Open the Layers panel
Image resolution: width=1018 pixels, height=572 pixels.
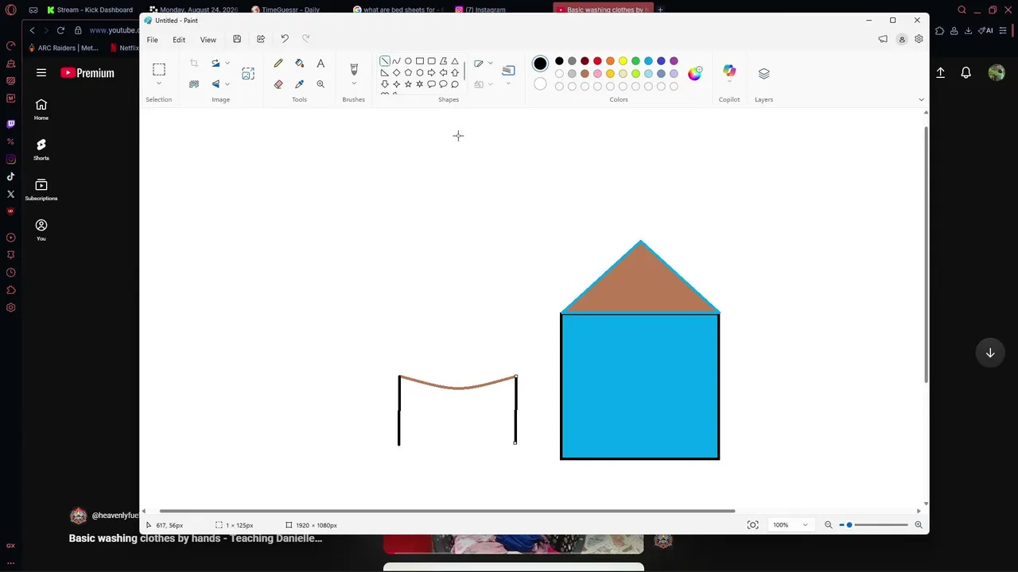pos(764,73)
